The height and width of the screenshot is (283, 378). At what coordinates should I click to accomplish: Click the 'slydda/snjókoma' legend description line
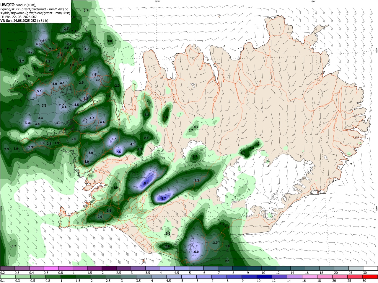(x=35, y=13)
